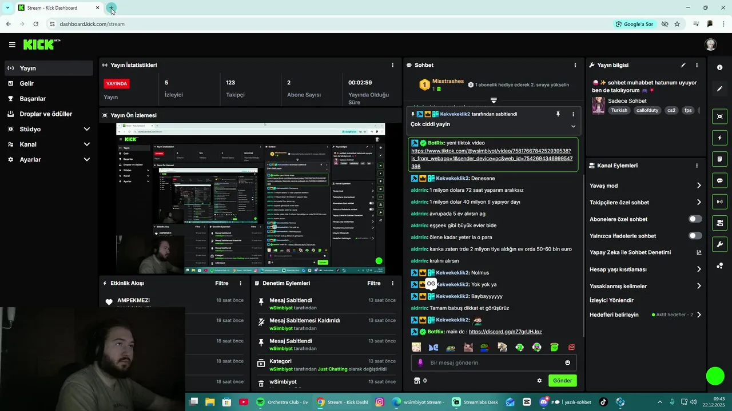Screen dimensions: 732x411
Task: Open Filtre in Etkinlik Akışı panel
Action: pos(222,283)
